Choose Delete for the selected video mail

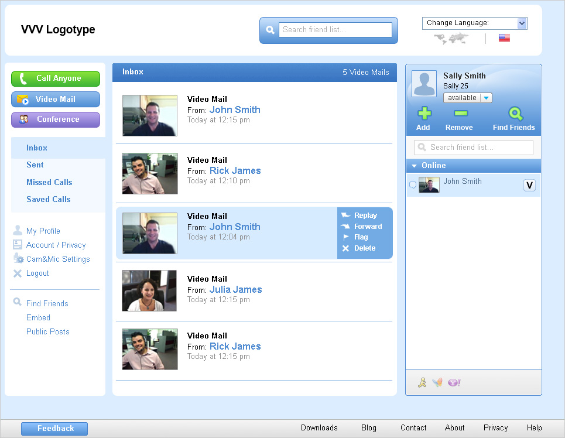[x=364, y=248]
